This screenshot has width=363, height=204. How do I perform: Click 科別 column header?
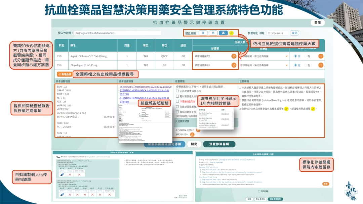[62, 45]
